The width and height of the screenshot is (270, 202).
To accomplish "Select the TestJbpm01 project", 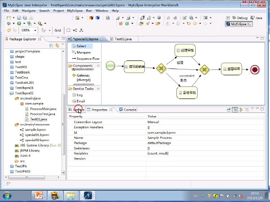I will tap(22, 88).
